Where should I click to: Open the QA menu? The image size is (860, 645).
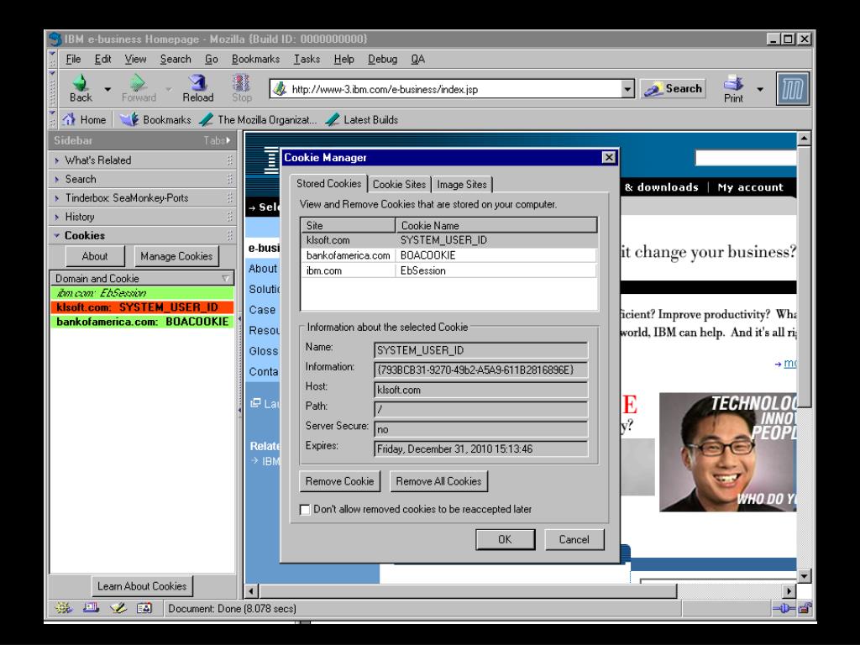point(418,60)
